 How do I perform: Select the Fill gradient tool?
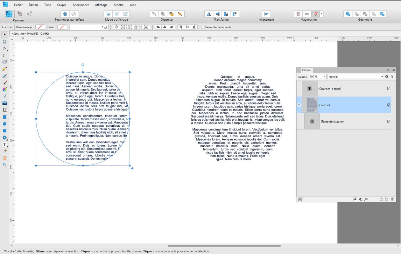coord(4,90)
